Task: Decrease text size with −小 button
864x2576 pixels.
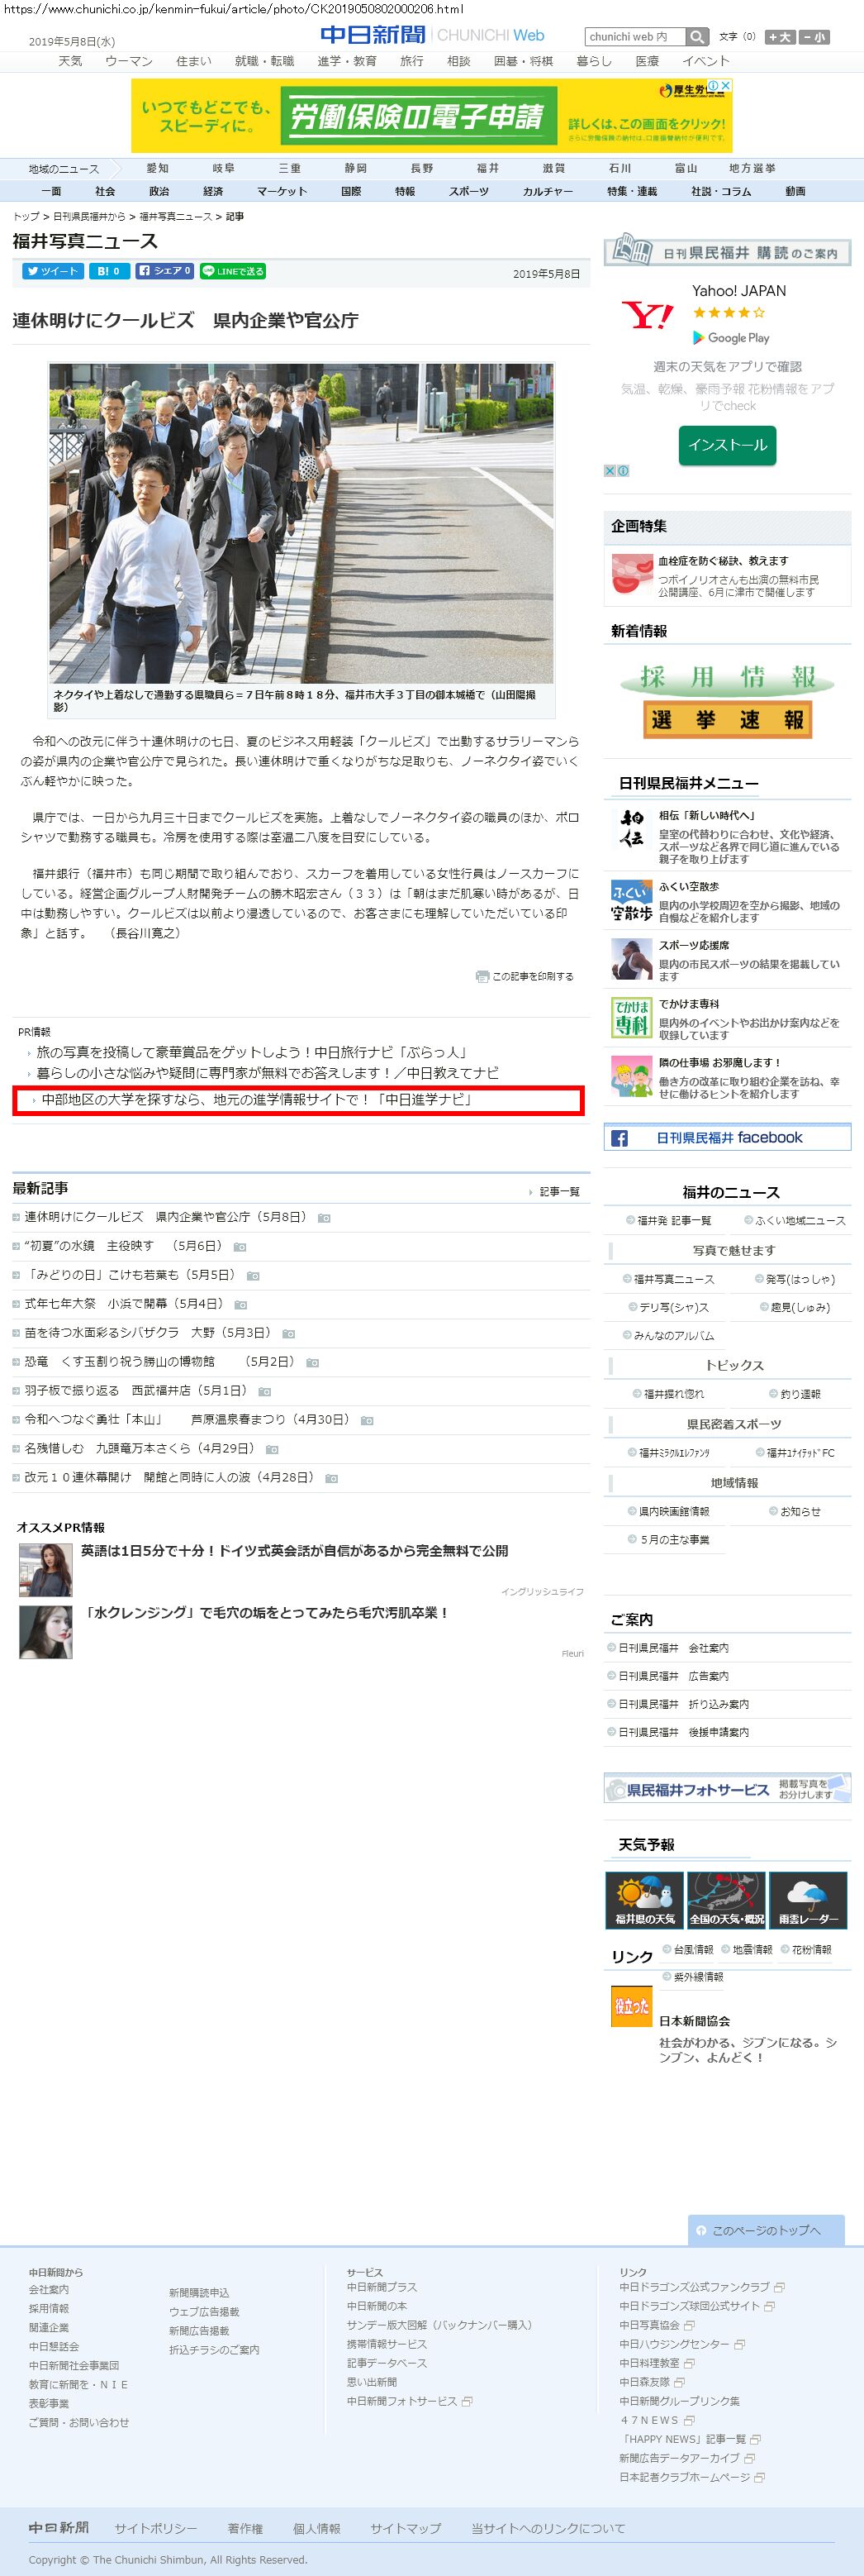Action: tap(813, 37)
